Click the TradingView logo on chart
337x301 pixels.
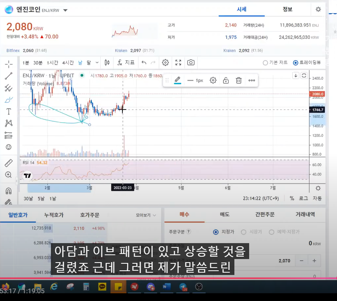pos(28,176)
